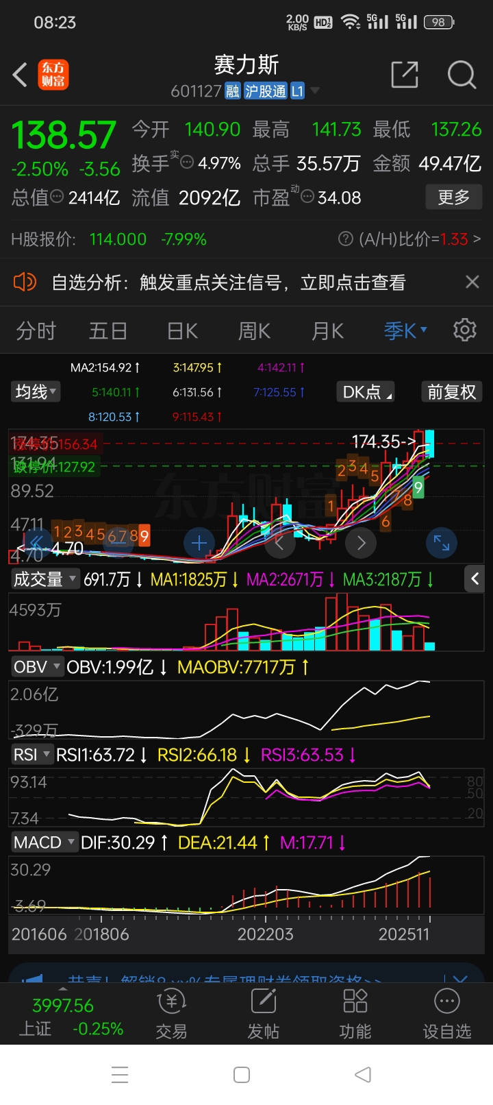Expand chart to fullscreen
Viewport: 493px width, 1105px height.
pos(442,544)
